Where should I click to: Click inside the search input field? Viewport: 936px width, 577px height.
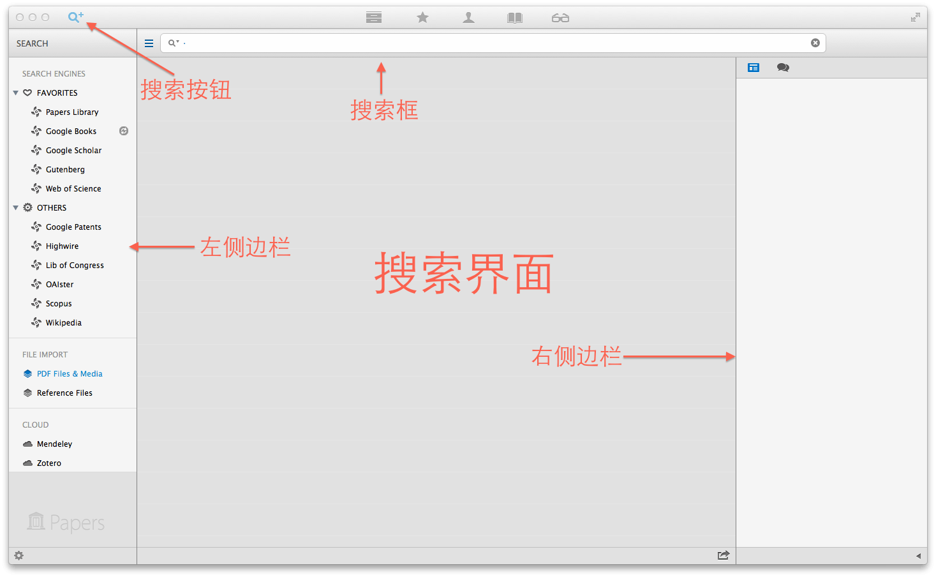click(493, 43)
